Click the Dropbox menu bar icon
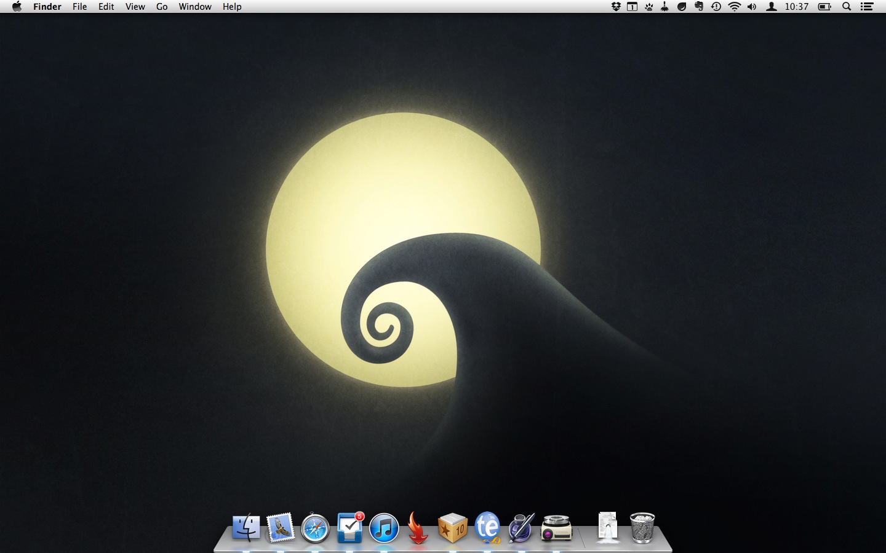Viewport: 886px width, 553px height. pos(616,7)
